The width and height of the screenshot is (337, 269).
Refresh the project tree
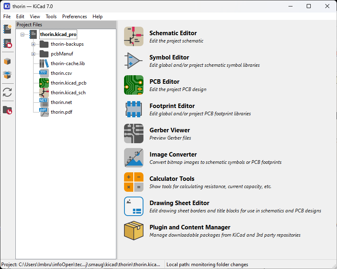pos(8,92)
